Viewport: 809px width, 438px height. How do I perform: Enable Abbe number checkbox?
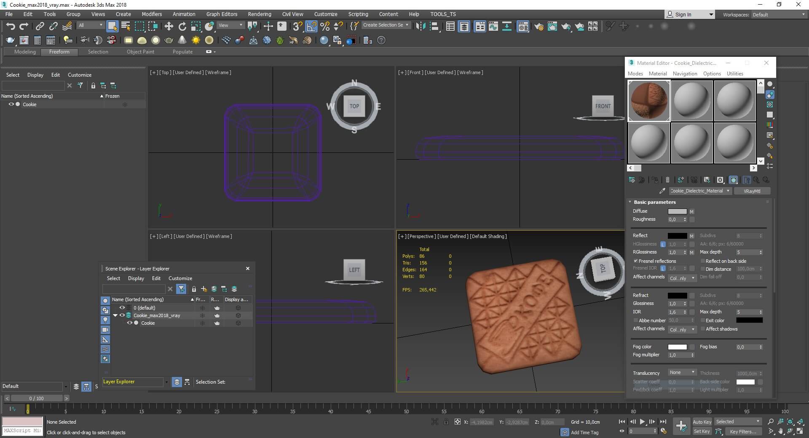pyautogui.click(x=635, y=320)
